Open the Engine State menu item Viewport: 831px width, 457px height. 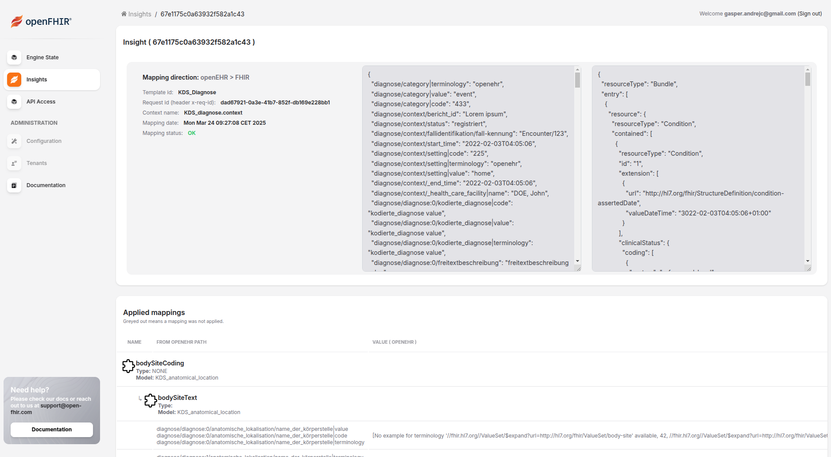click(43, 58)
